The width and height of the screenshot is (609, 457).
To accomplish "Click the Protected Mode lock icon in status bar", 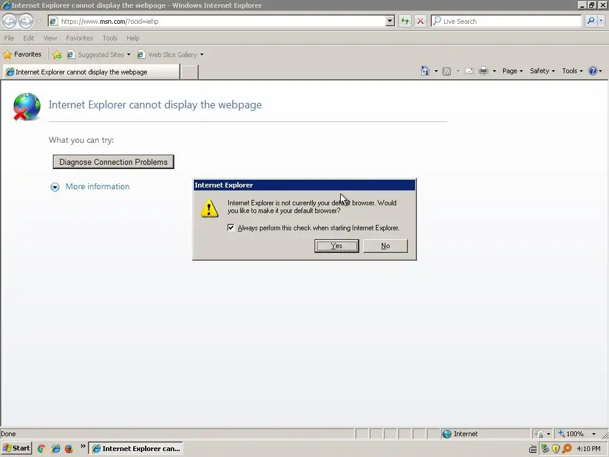I will point(539,434).
